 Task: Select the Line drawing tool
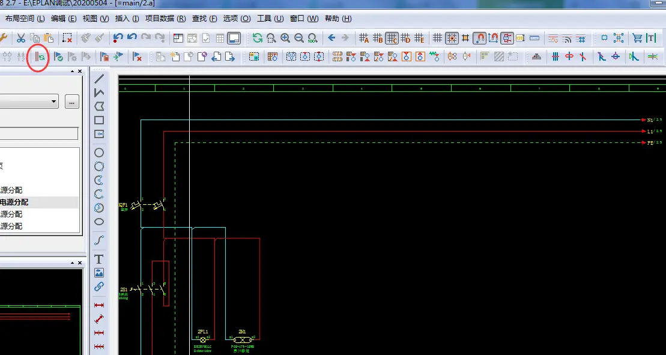99,79
